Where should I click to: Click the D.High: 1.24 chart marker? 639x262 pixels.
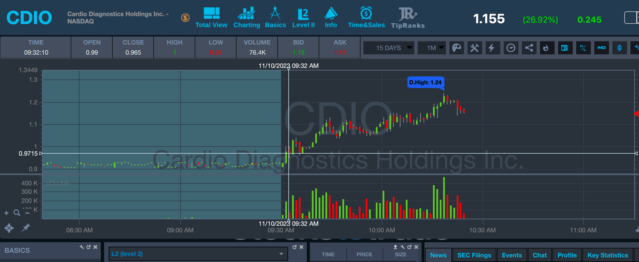[425, 82]
